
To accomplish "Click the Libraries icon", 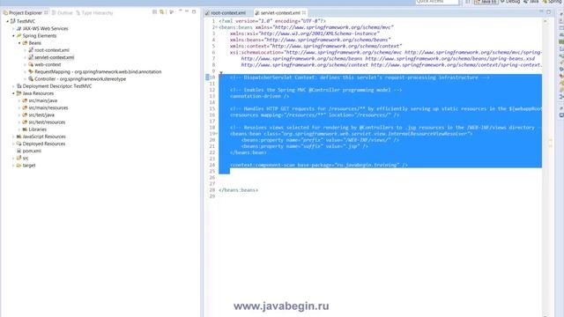I will pos(25,129).
